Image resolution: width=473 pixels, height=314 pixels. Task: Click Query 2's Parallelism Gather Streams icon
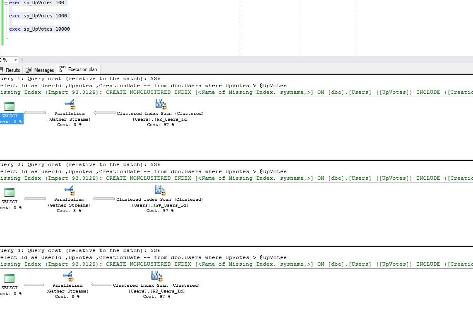click(x=69, y=190)
